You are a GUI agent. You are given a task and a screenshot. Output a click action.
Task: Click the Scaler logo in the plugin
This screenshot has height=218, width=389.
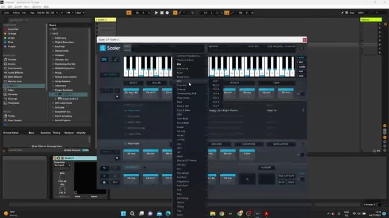(x=109, y=48)
